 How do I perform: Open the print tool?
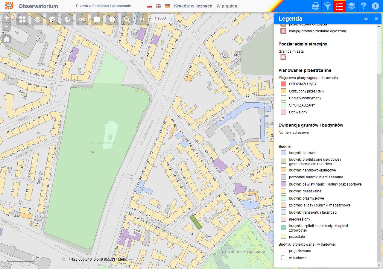(315, 6)
